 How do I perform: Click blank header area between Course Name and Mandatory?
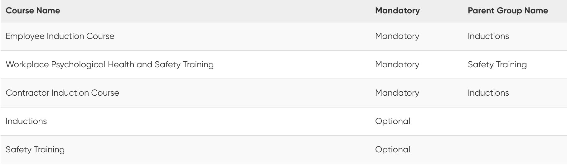tap(218, 11)
